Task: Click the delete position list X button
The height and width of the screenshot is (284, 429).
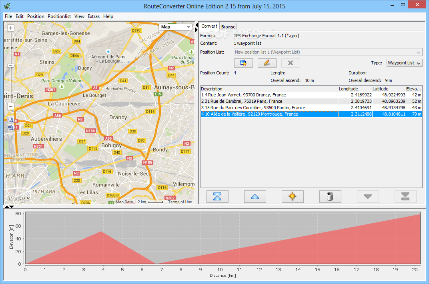Action: tap(291, 63)
